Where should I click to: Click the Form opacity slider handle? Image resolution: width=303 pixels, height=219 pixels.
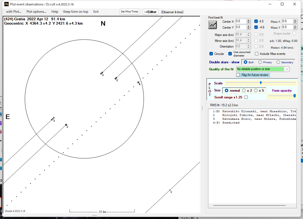294,96
